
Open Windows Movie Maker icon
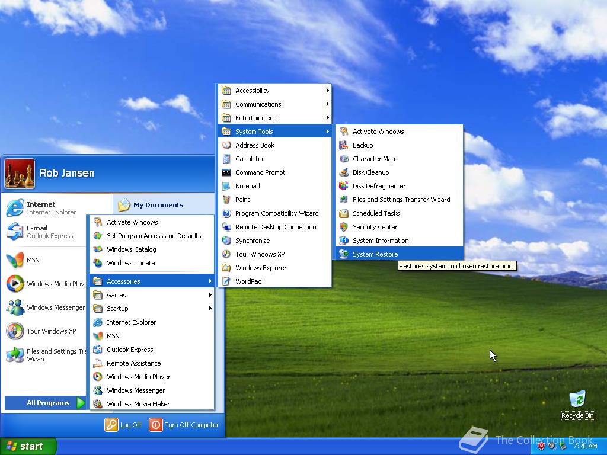point(98,404)
